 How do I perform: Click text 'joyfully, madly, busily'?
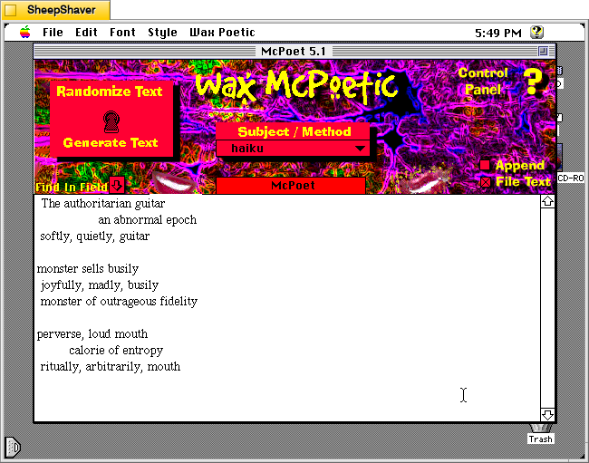[x=100, y=285]
